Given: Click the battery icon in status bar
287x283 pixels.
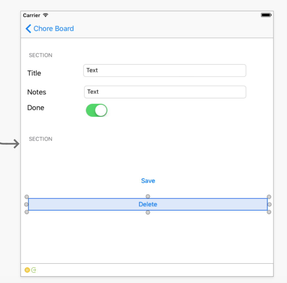Looking at the screenshot, I should click(266, 15).
